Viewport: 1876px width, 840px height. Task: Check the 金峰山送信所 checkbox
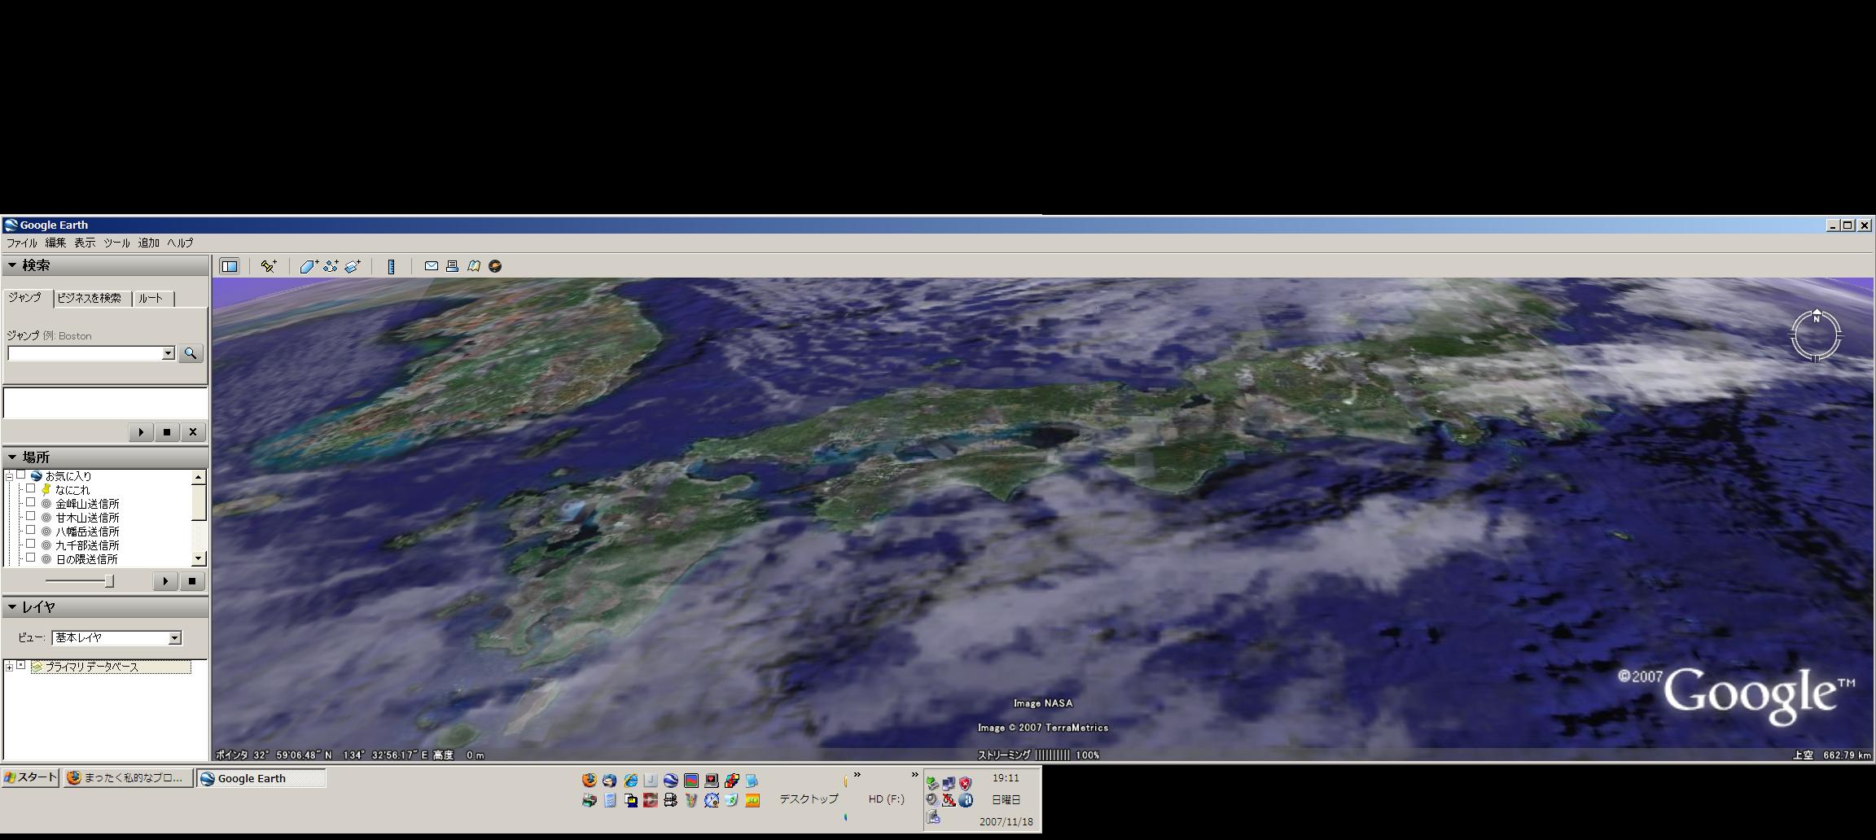[x=31, y=502]
